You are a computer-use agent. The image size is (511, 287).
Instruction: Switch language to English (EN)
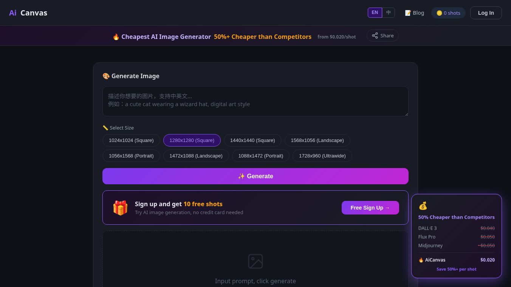375,12
